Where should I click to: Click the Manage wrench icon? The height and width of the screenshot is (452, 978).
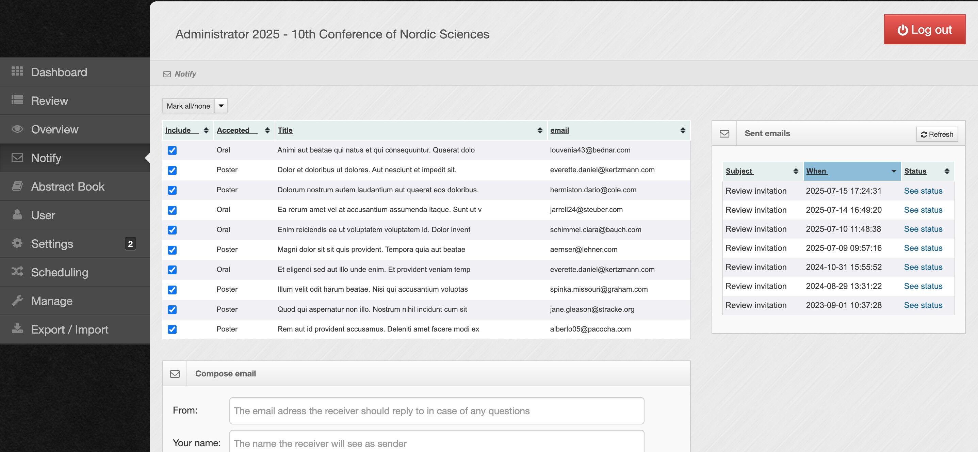click(x=17, y=301)
